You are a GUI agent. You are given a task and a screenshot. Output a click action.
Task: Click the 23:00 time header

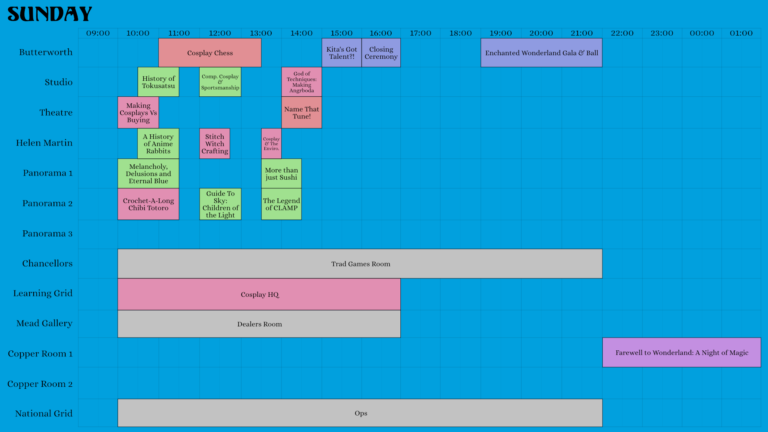point(662,33)
